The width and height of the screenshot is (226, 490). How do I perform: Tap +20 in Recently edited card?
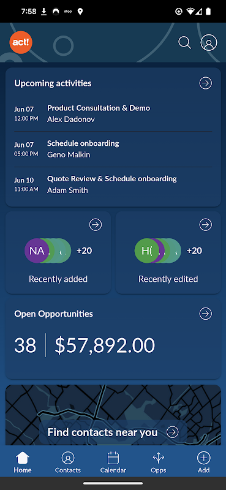[194, 251]
